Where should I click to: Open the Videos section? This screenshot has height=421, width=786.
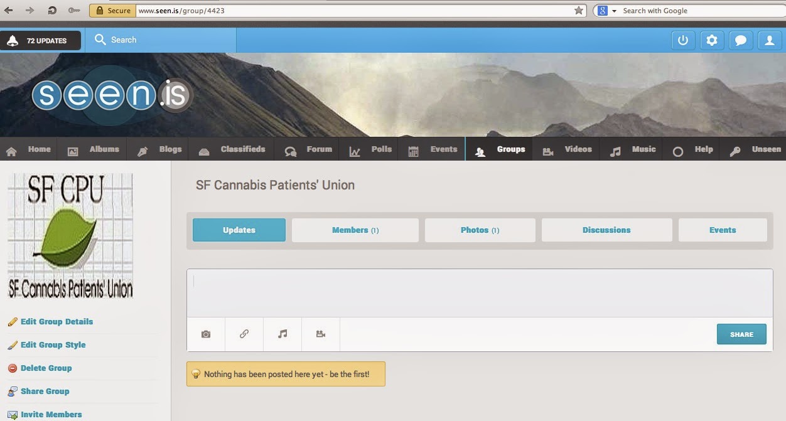click(567, 149)
